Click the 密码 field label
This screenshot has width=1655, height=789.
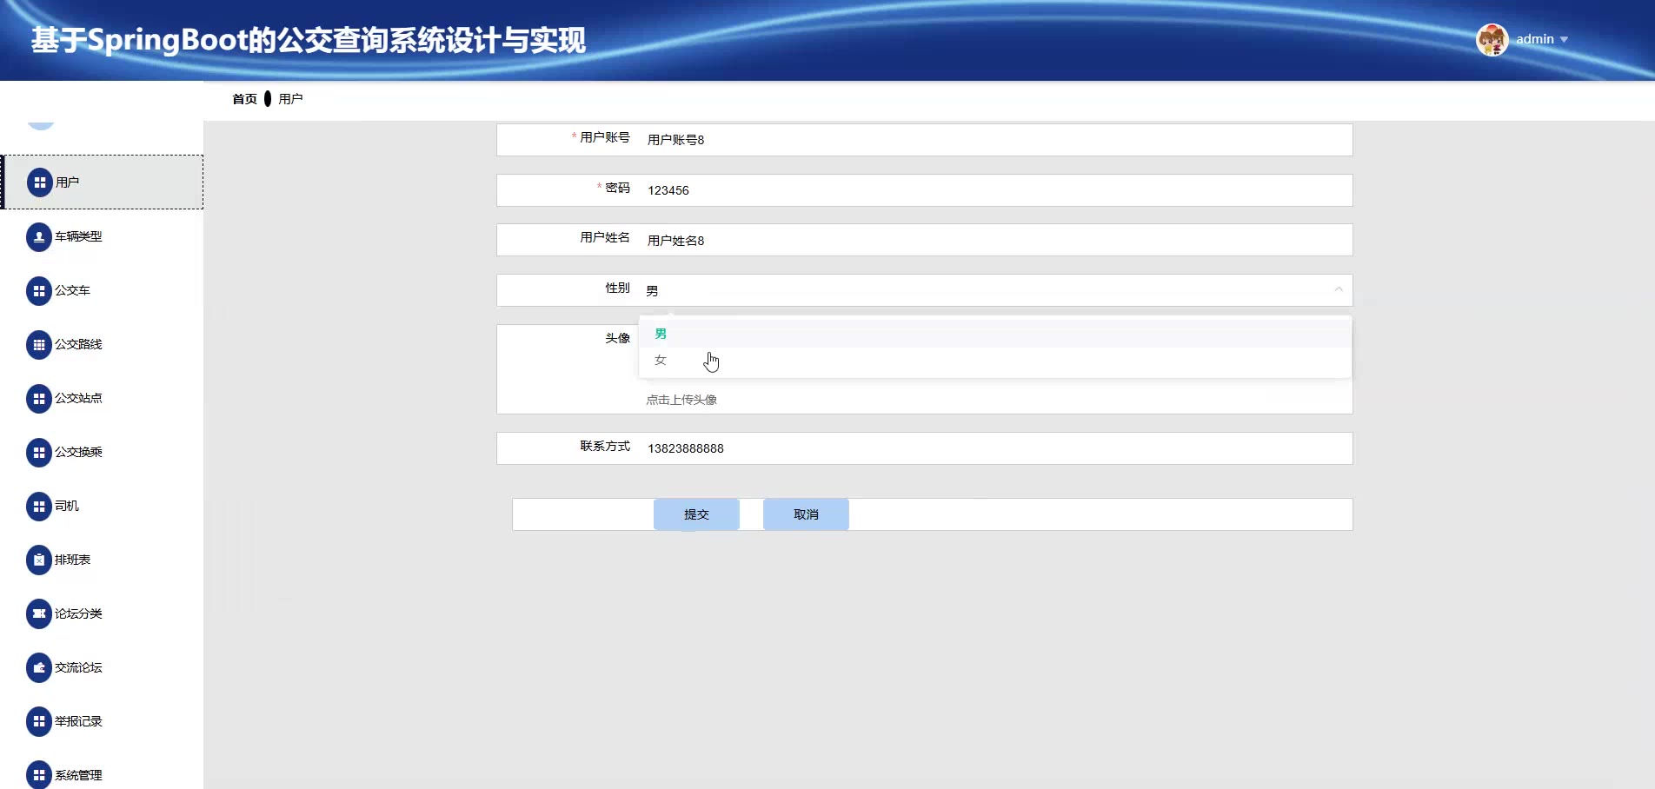[617, 188]
